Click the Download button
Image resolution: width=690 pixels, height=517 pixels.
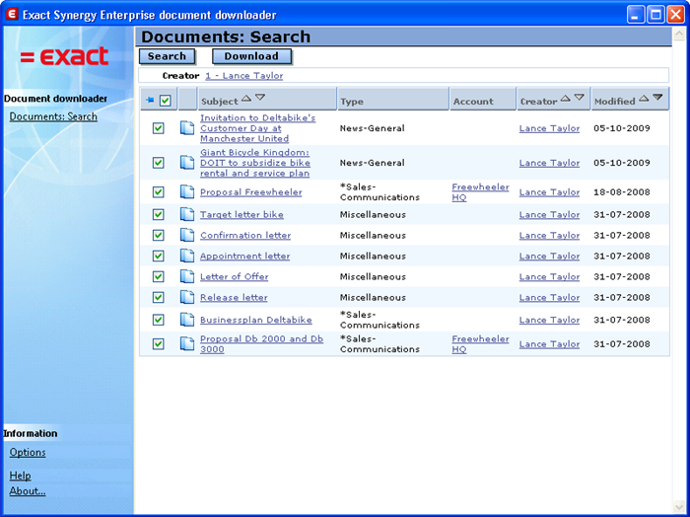251,56
